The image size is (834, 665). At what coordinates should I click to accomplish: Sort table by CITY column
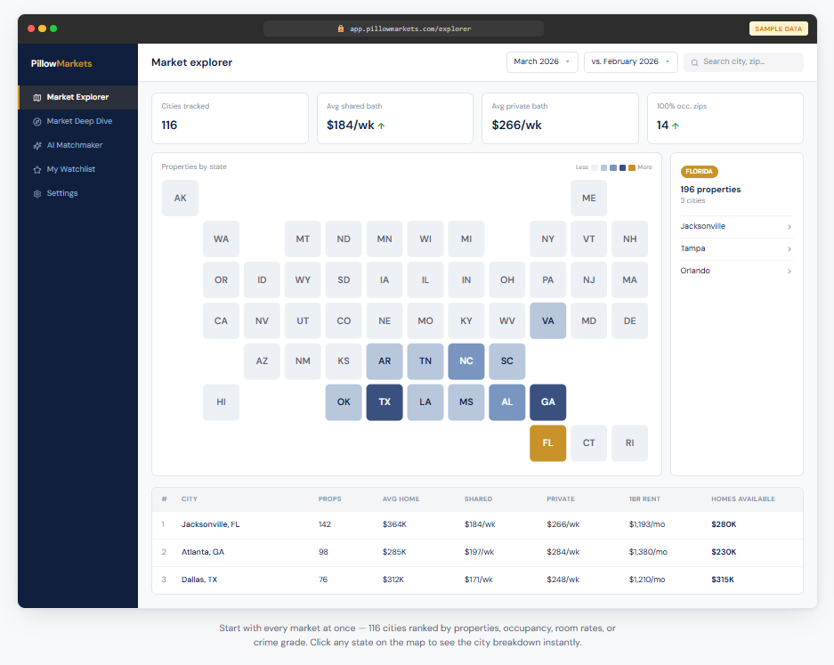(190, 499)
